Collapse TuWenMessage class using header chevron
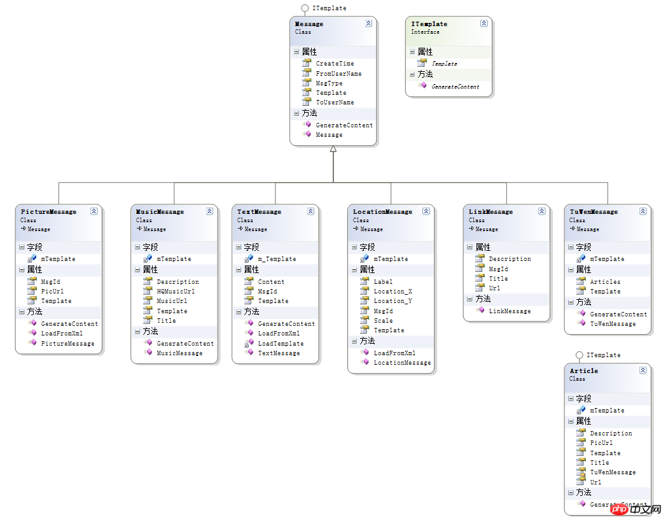The width and height of the screenshot is (668, 522). point(643,211)
